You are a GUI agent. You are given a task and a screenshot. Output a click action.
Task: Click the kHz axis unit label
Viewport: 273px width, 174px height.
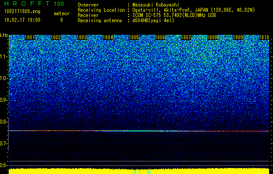click(4, 35)
